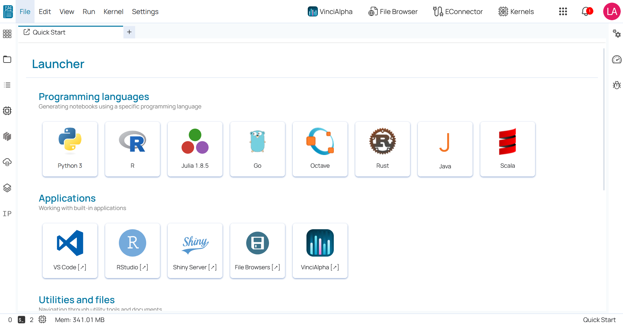Screen dimensions: 623x324
Task: Create a Java notebook
Action: (445, 149)
